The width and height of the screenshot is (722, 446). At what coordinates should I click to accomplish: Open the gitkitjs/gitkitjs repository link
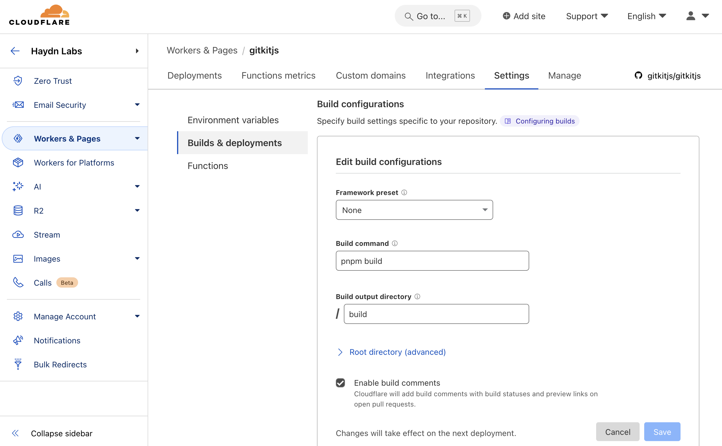(x=667, y=76)
